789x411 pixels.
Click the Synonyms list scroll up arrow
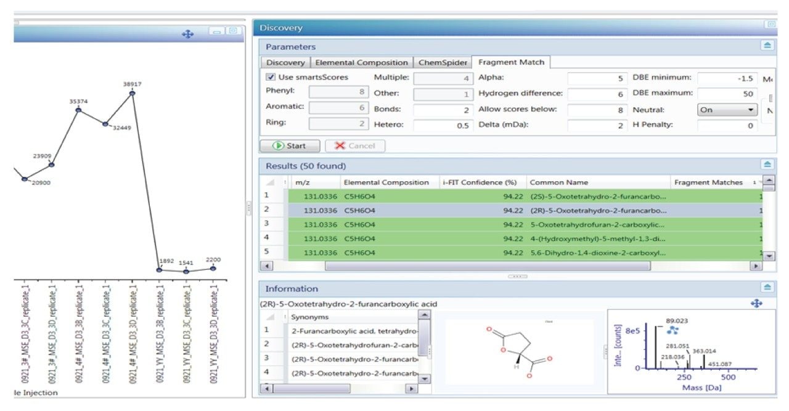pos(424,315)
